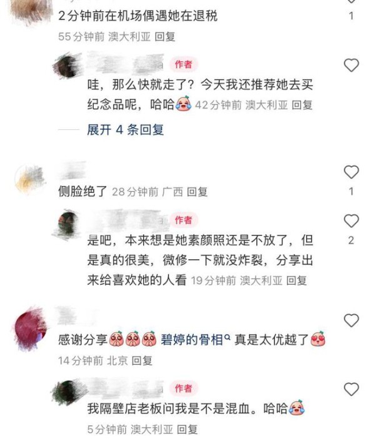Open the top commenter's avatar
The width and height of the screenshot is (375, 439).
pos(31,11)
